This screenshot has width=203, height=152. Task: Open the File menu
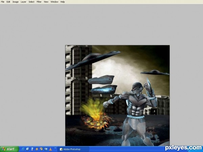pos(3,2)
